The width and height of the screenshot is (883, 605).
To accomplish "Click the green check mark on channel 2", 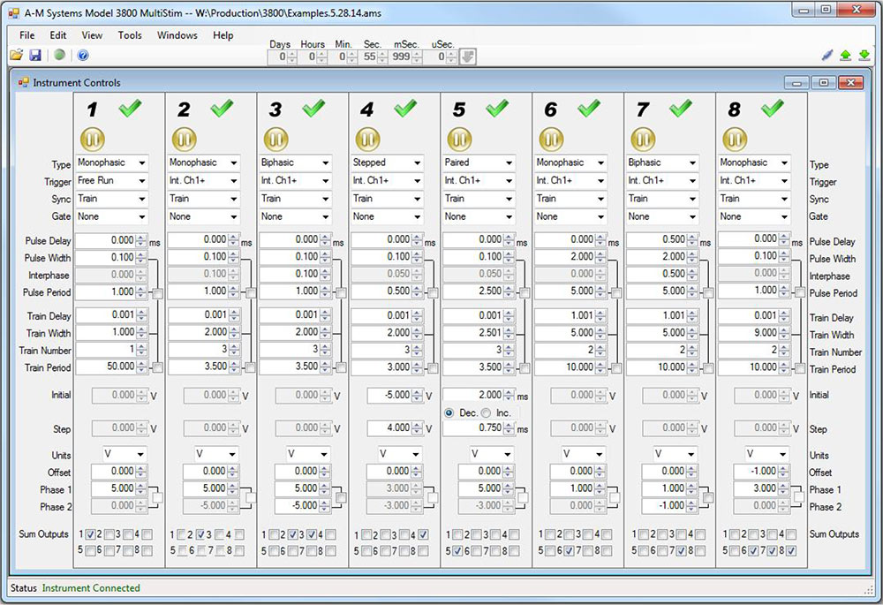I will (222, 108).
